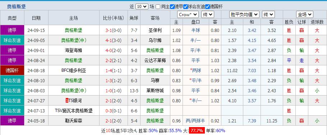Viewport: 327px width, 135px height.
Task: Click score 1-0(1-0) against 莱斯特城
Action: tap(114, 90)
